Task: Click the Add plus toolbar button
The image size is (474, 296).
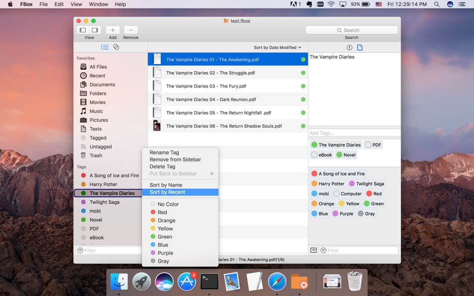Action: click(113, 30)
